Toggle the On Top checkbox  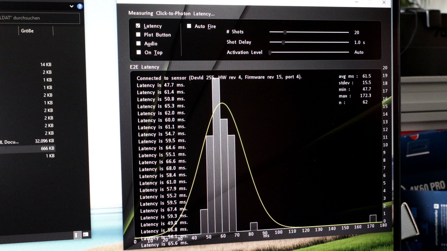pyautogui.click(x=139, y=52)
